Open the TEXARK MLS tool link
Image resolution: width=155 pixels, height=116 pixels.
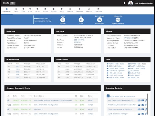coord(134,64)
